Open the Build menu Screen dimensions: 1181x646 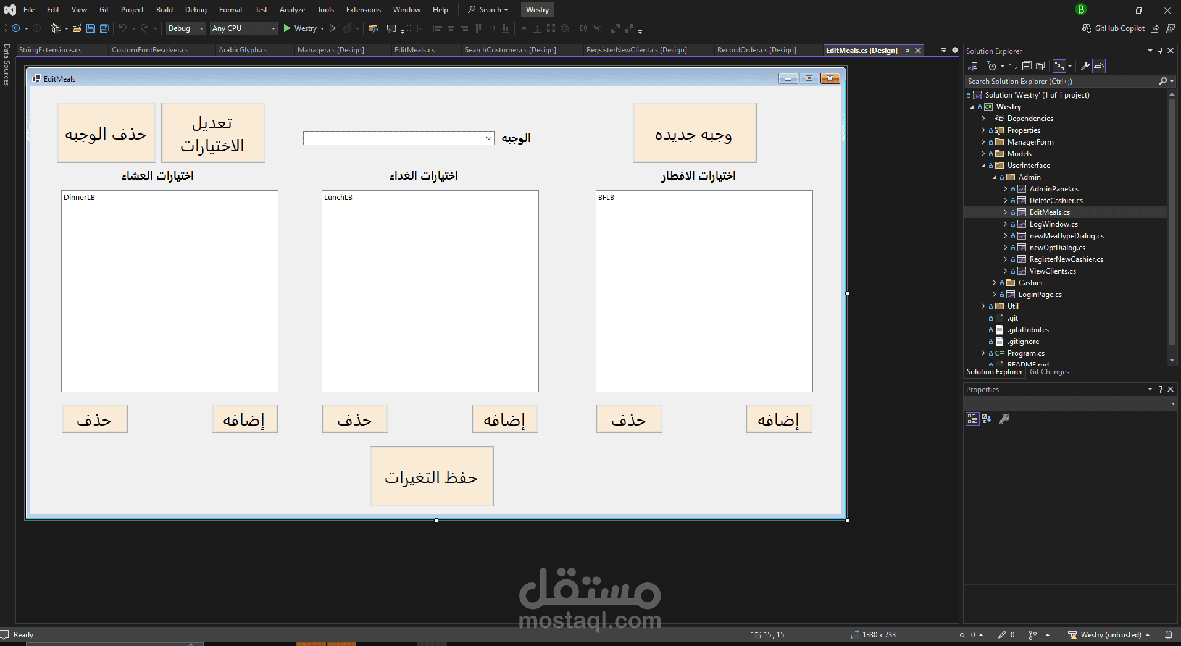164,10
